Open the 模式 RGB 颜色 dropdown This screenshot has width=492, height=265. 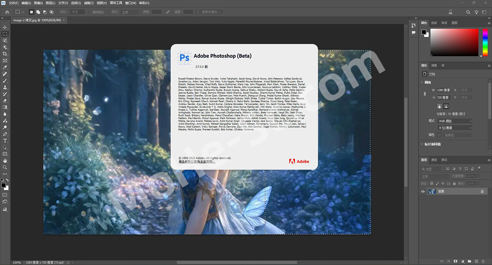(x=455, y=121)
